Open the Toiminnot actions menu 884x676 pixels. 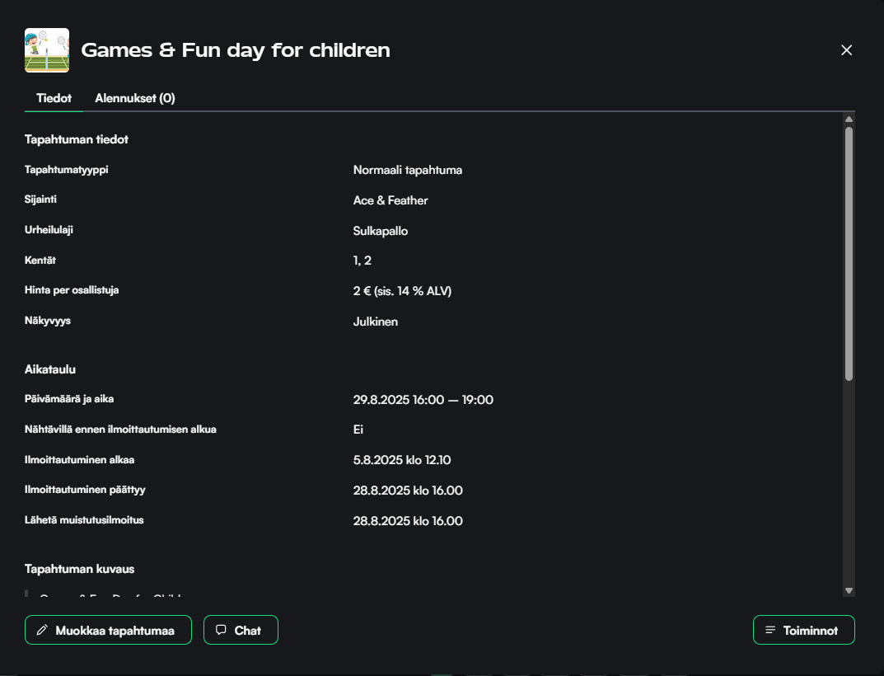tap(804, 630)
